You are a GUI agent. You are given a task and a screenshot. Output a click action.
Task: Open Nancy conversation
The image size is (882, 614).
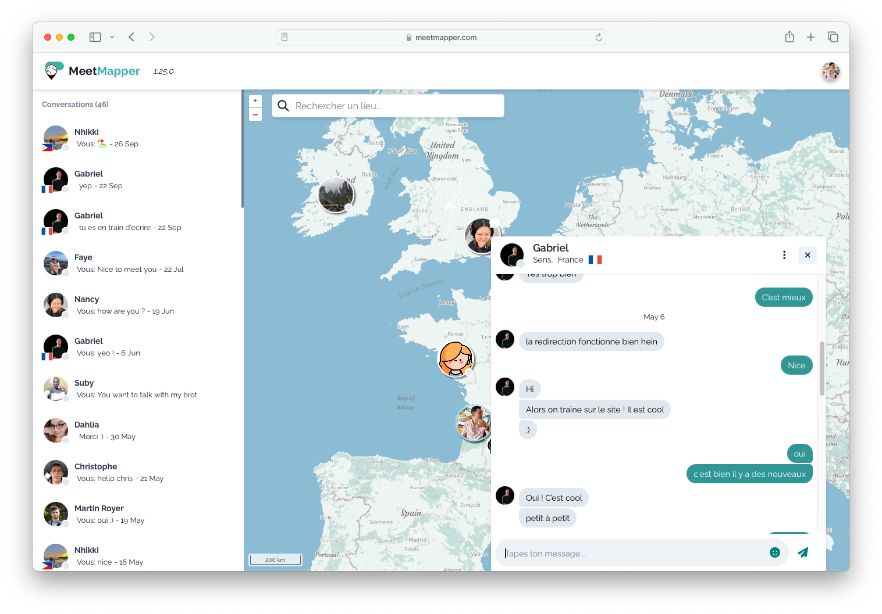tap(137, 306)
